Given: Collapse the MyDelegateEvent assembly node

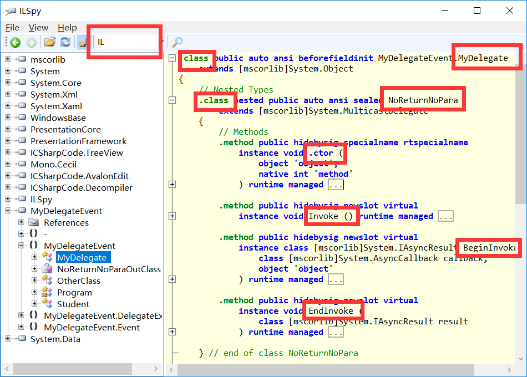Looking at the screenshot, I should (8, 210).
